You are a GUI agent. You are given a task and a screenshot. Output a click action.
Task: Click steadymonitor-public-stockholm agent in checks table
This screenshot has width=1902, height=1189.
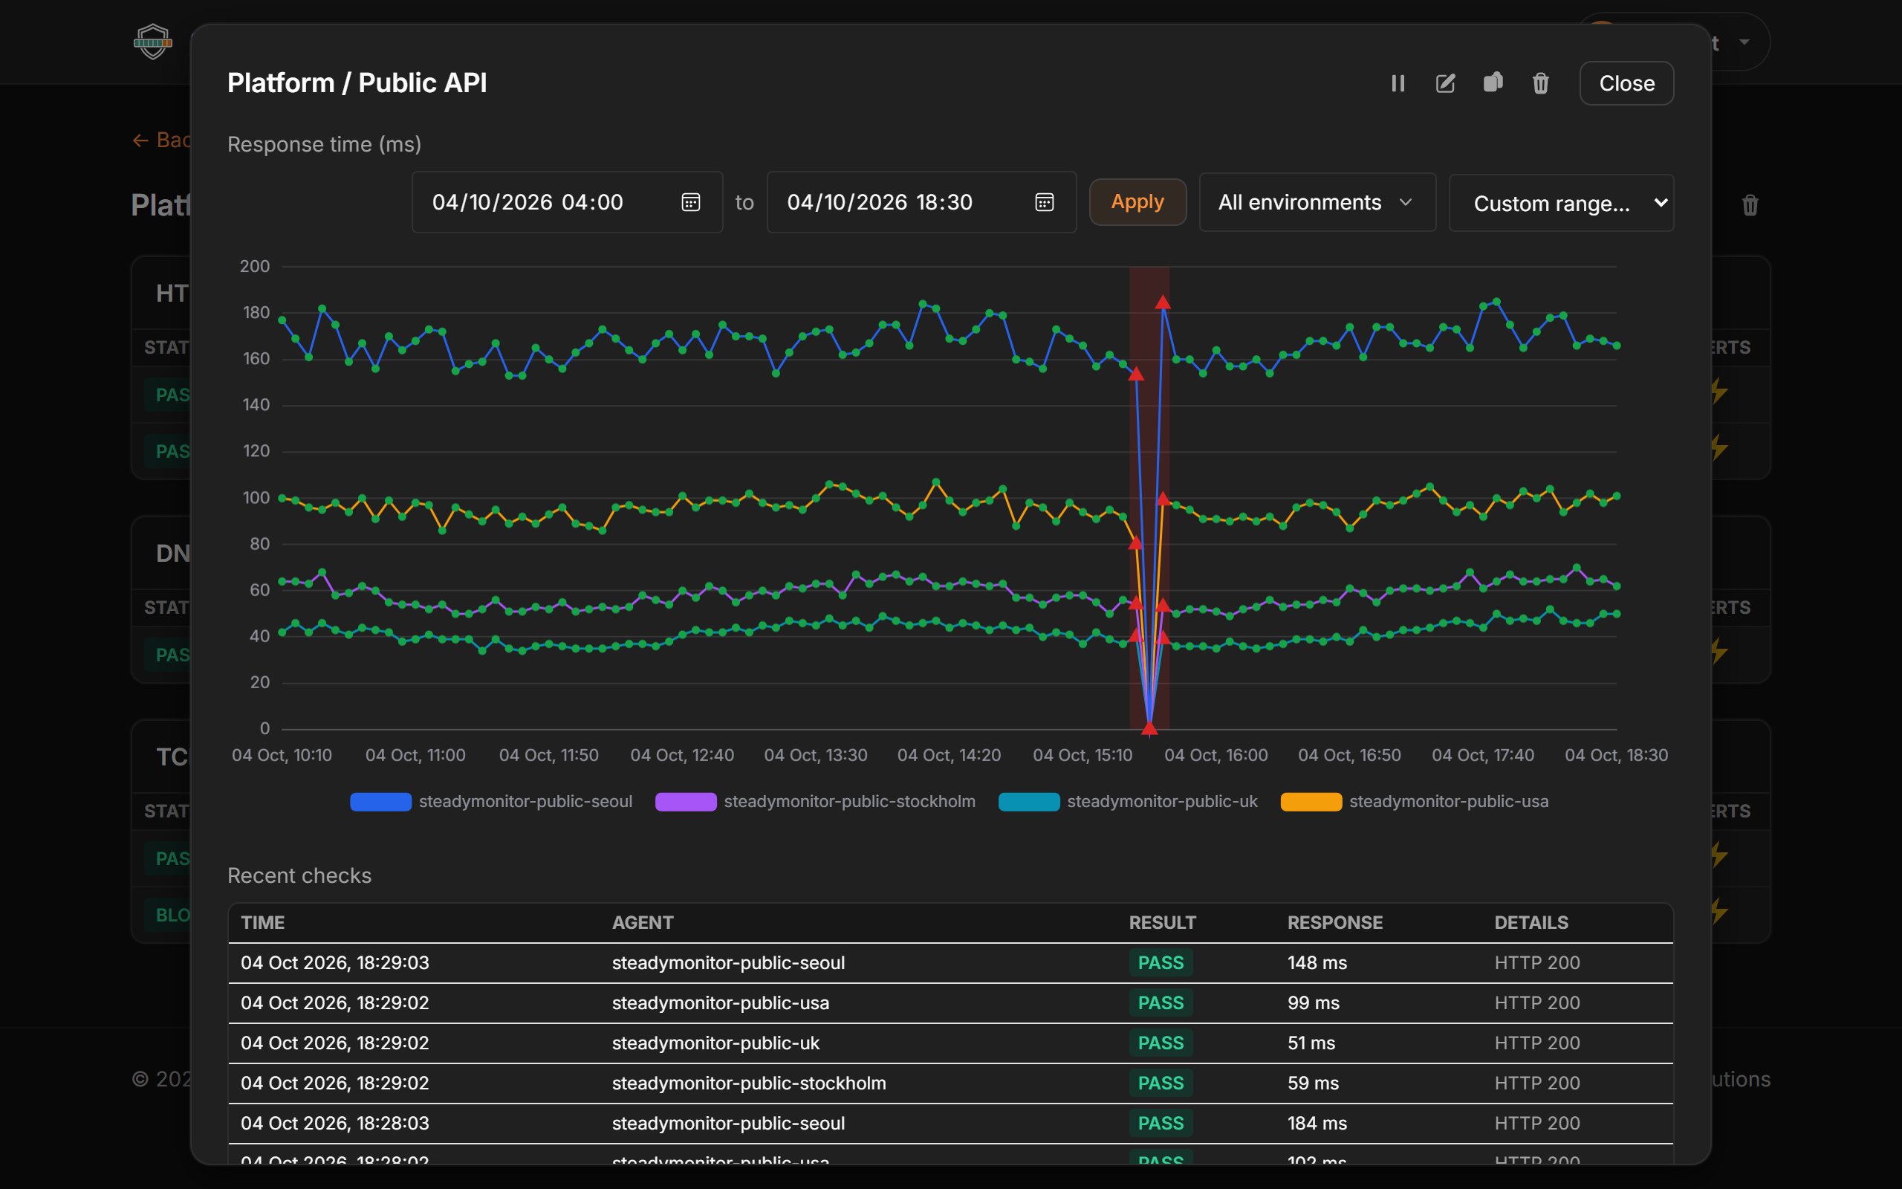(748, 1083)
